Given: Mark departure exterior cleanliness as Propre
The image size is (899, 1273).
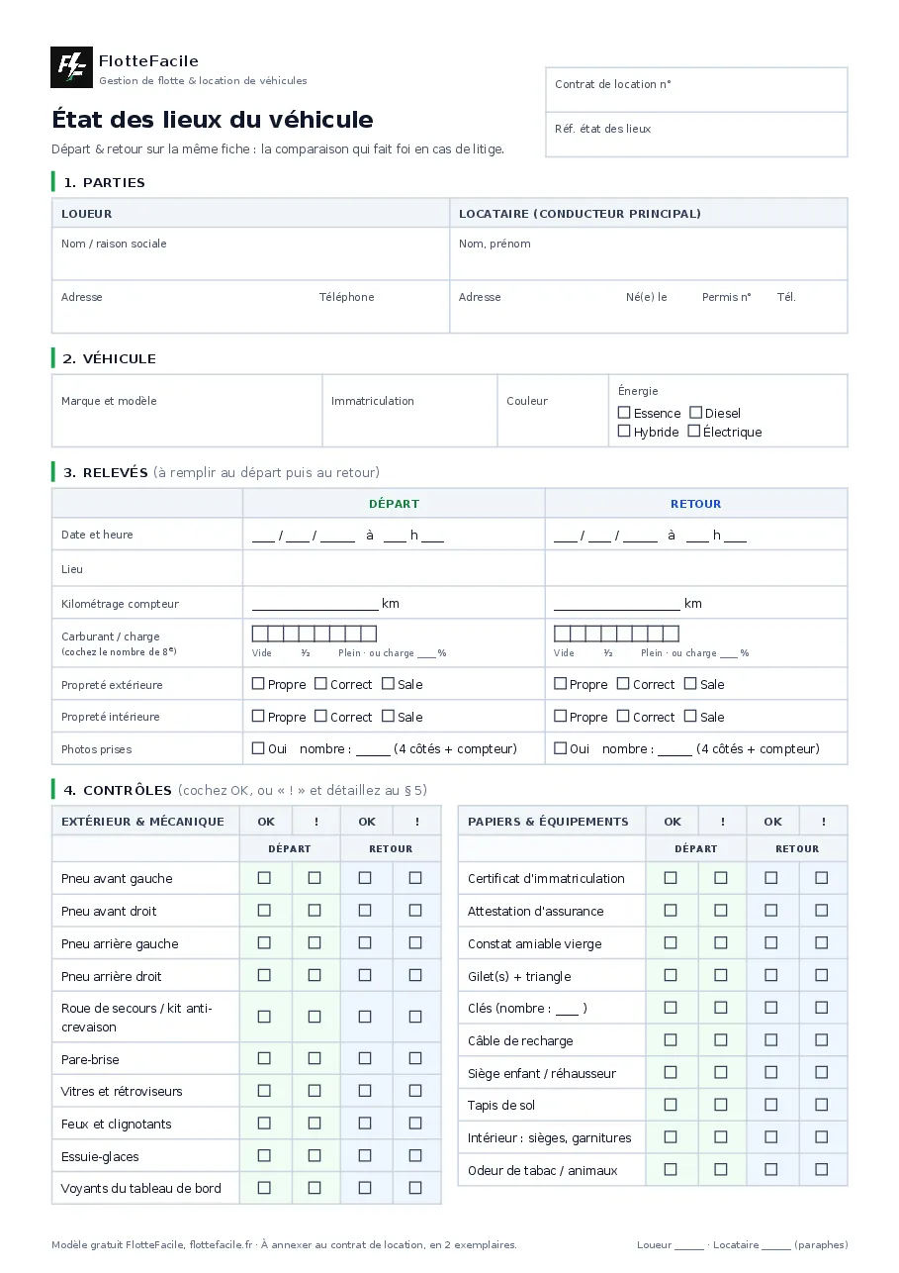Looking at the screenshot, I should point(258,684).
